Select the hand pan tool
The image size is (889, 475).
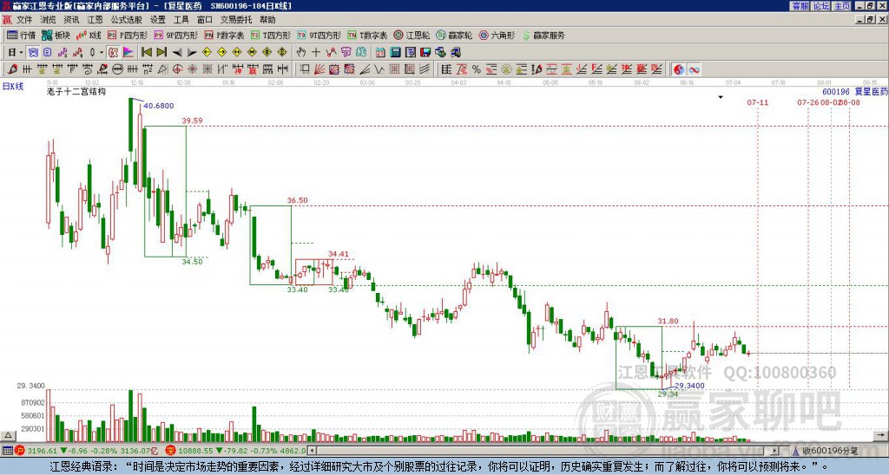(x=300, y=52)
